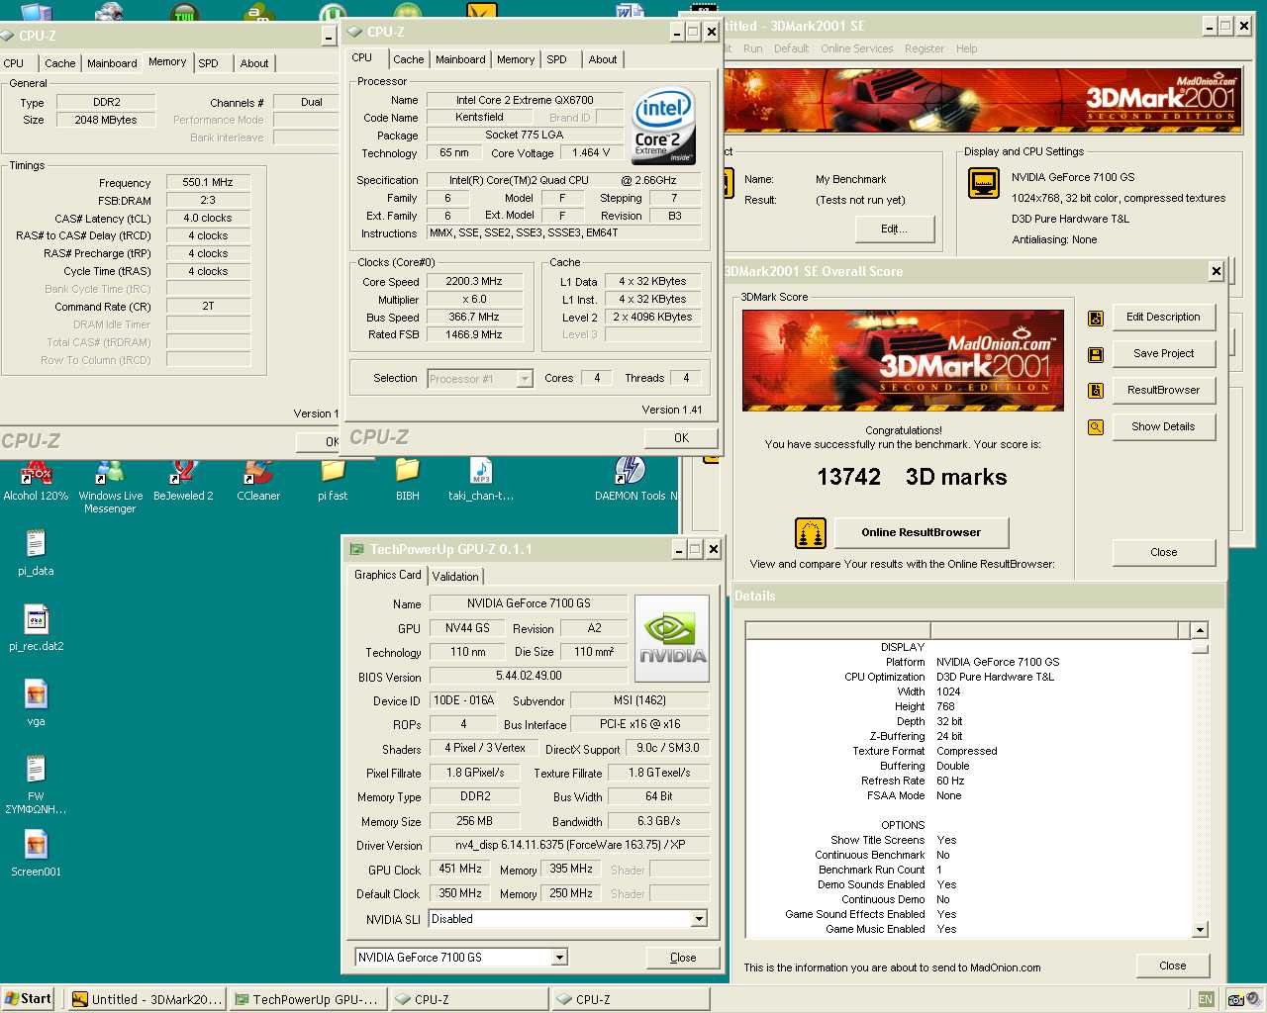Click the ResultBrowser icon next to its button
This screenshot has width=1267, height=1013.
(1096, 391)
